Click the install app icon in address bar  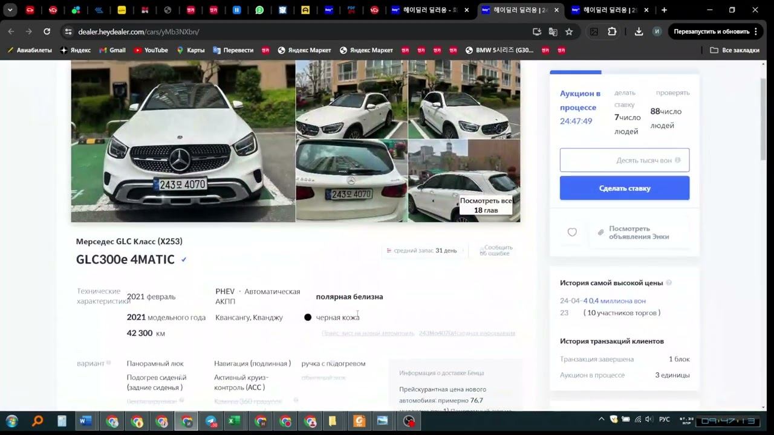(537, 31)
